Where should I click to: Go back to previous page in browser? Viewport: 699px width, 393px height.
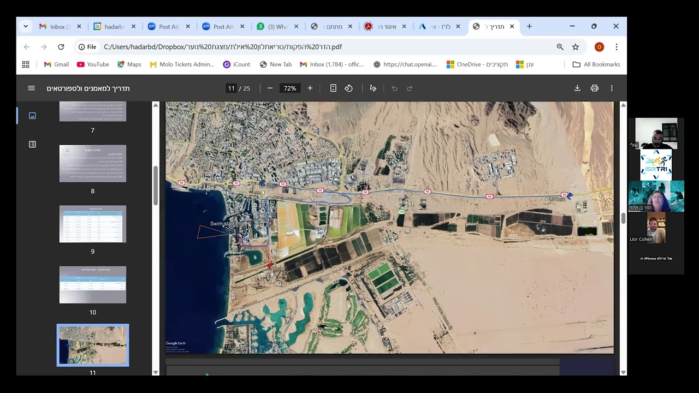pos(27,47)
